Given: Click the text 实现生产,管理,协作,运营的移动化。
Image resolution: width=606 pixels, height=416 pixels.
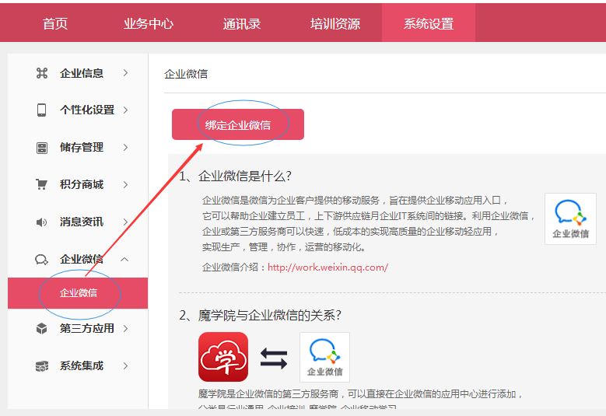Looking at the screenshot, I should tap(284, 246).
